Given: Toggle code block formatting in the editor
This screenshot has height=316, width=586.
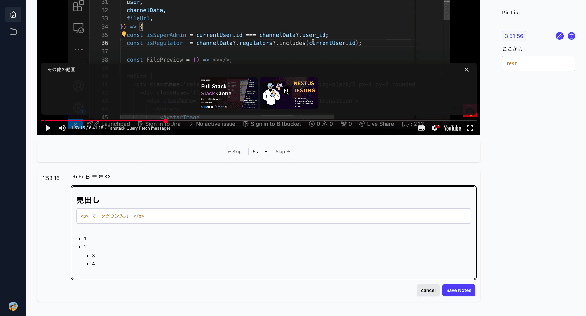Looking at the screenshot, I should click(x=108, y=177).
